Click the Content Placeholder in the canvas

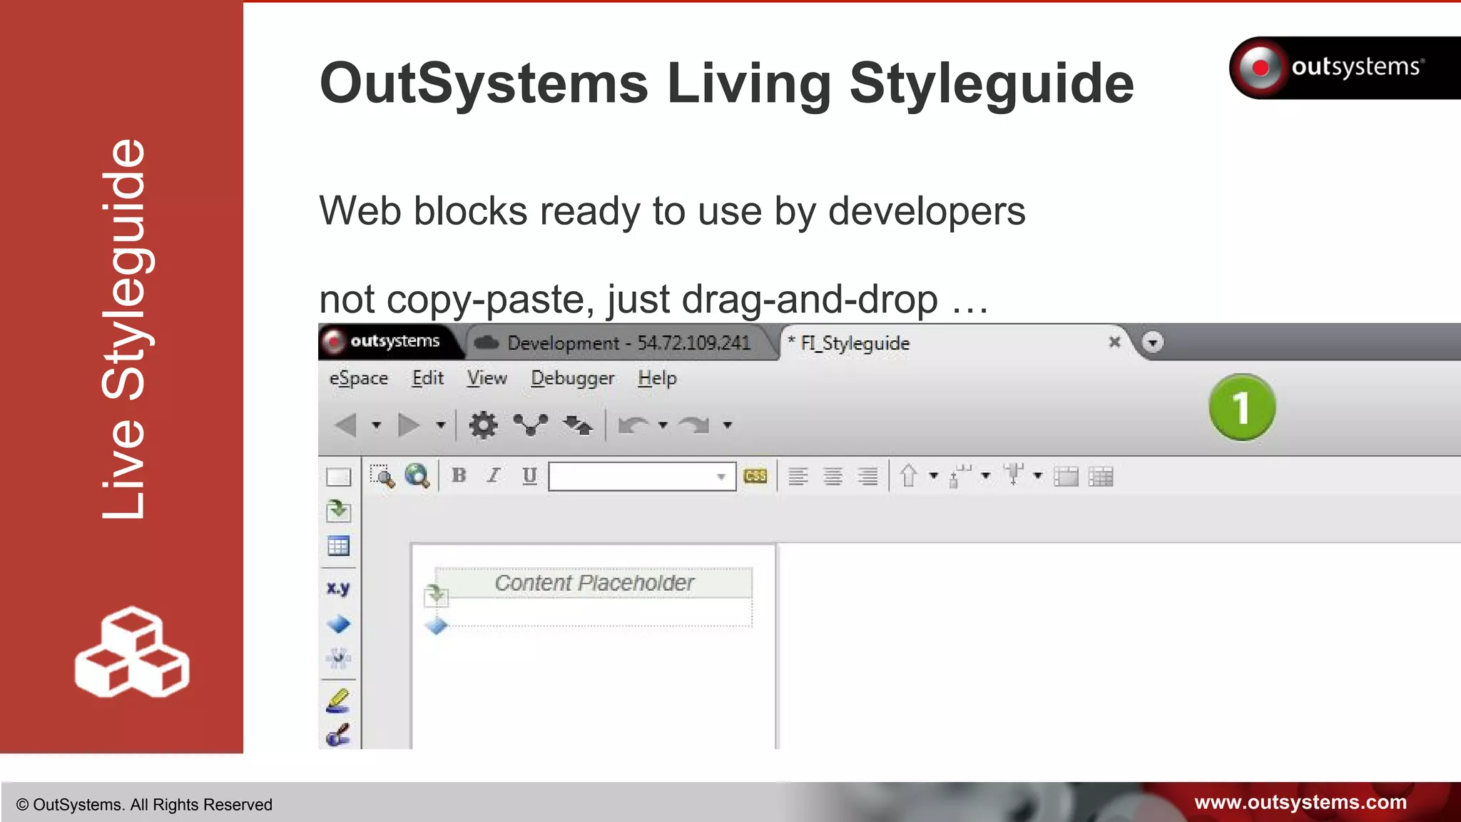coord(594,583)
